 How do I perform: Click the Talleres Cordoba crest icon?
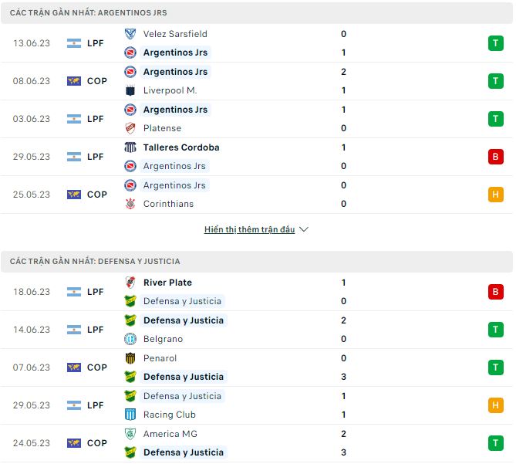tap(130, 147)
